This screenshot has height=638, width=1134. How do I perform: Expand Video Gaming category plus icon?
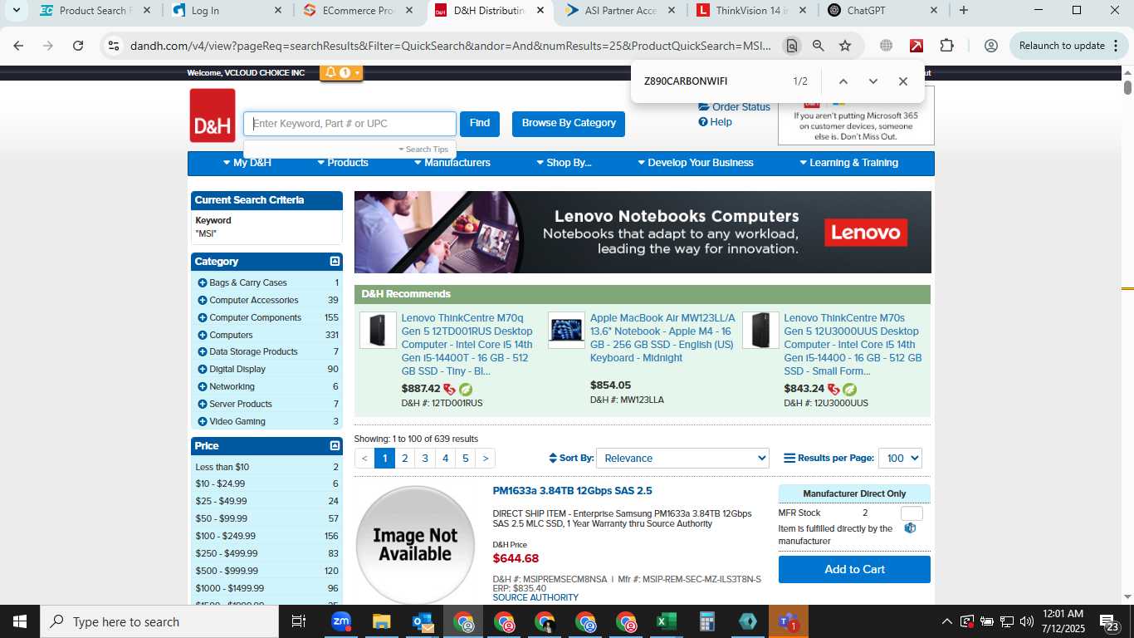[203, 422]
